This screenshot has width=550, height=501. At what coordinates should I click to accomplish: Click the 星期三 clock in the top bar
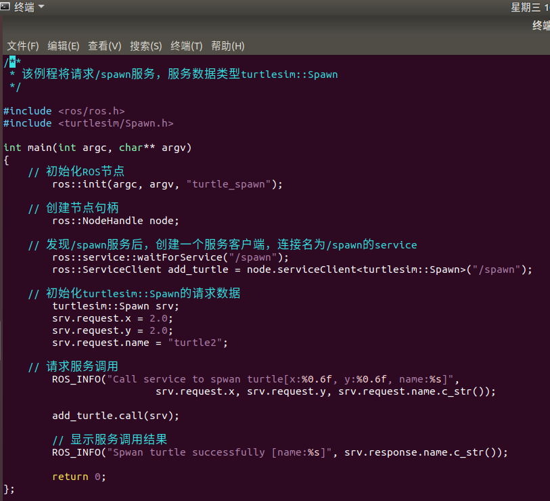[530, 7]
